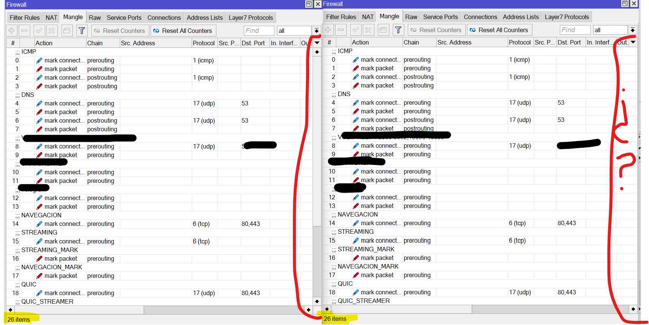Click the enable checkmark icon in left toolbar
649x325 pixels.
[x=39, y=31]
